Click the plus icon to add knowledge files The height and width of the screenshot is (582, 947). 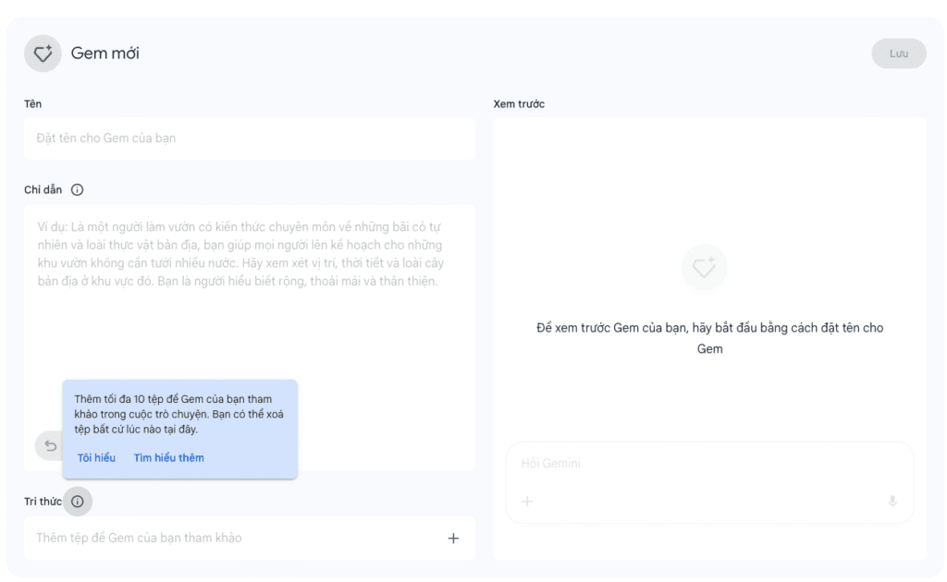pos(453,539)
